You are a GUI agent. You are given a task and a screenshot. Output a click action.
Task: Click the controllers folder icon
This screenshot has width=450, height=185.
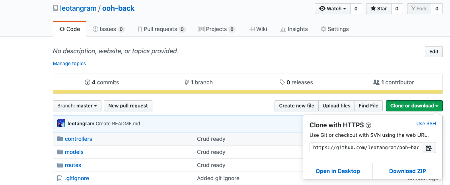(60, 139)
